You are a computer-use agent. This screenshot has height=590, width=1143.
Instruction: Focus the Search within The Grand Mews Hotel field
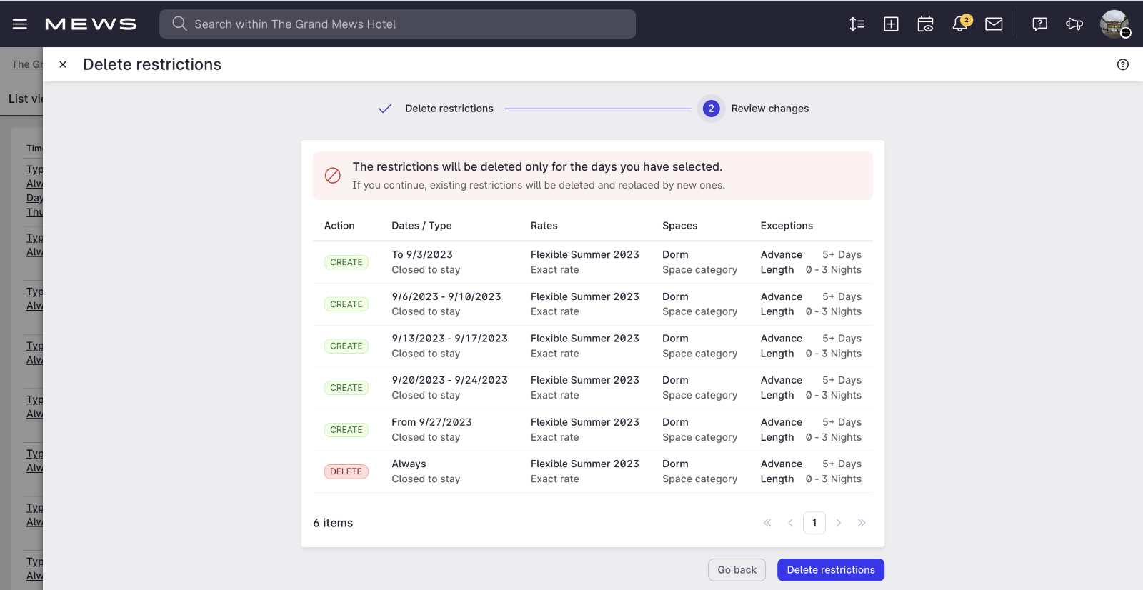(397, 24)
